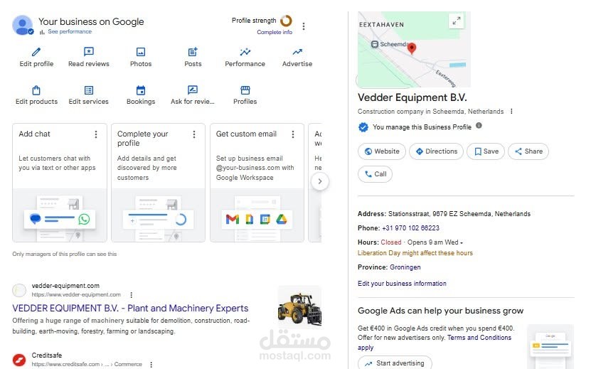Expand the map with the fullscreen icon
Viewport: 591px width, 369px height.
456,21
